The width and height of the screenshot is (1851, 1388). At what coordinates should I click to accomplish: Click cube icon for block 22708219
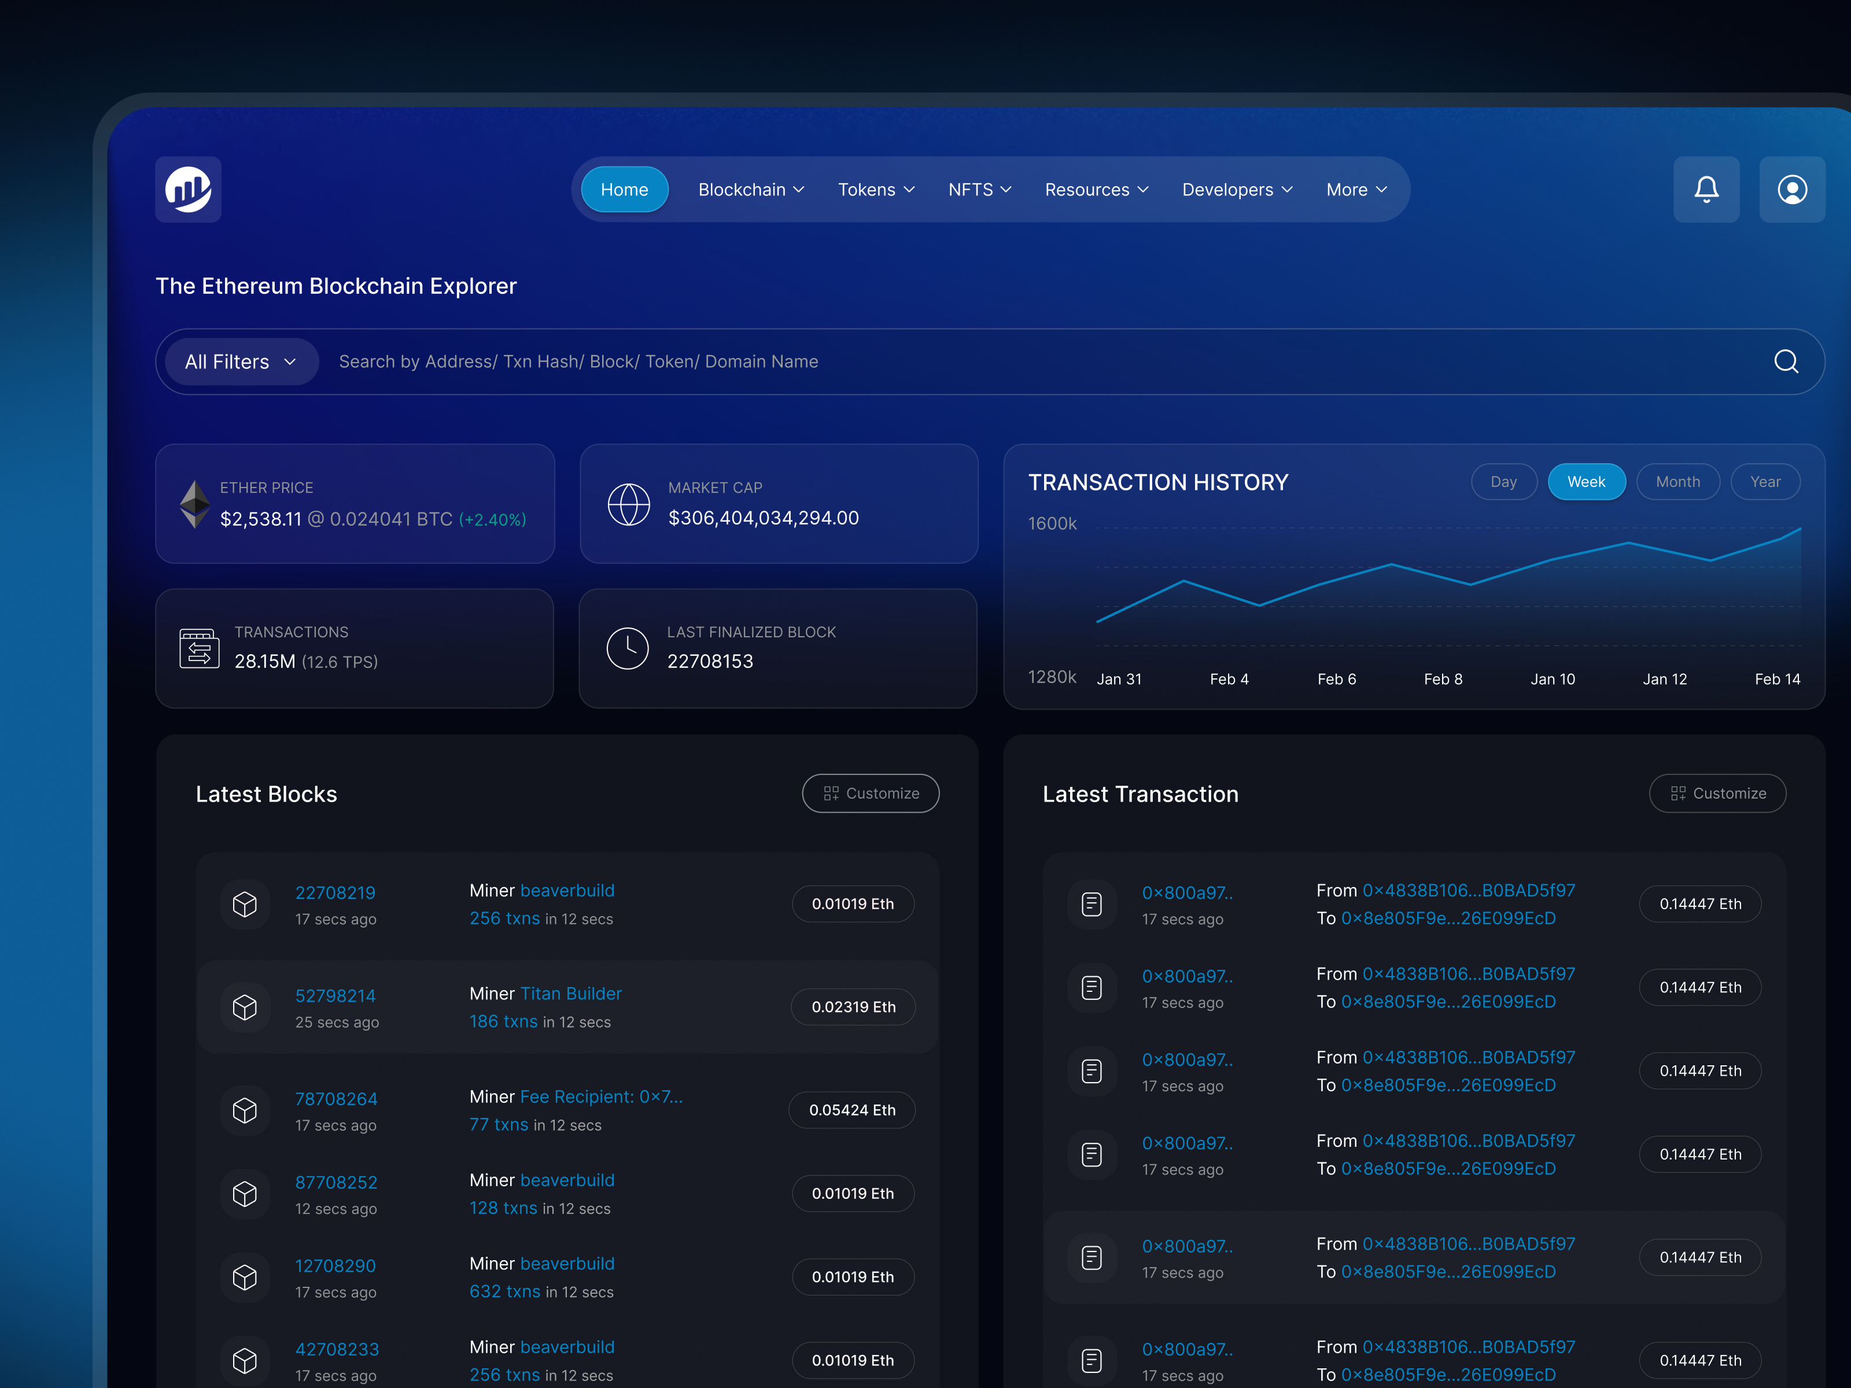click(244, 905)
